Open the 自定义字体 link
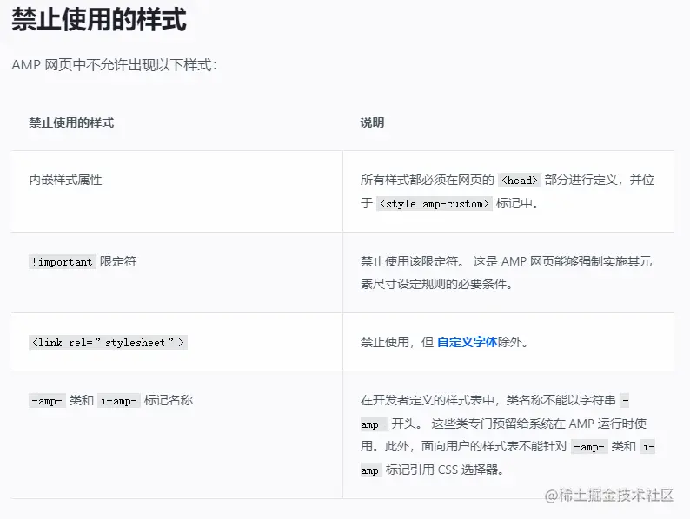 click(467, 342)
